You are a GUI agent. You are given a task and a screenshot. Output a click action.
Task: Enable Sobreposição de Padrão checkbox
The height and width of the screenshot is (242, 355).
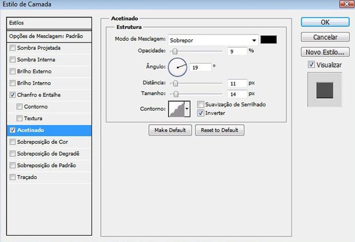click(13, 165)
